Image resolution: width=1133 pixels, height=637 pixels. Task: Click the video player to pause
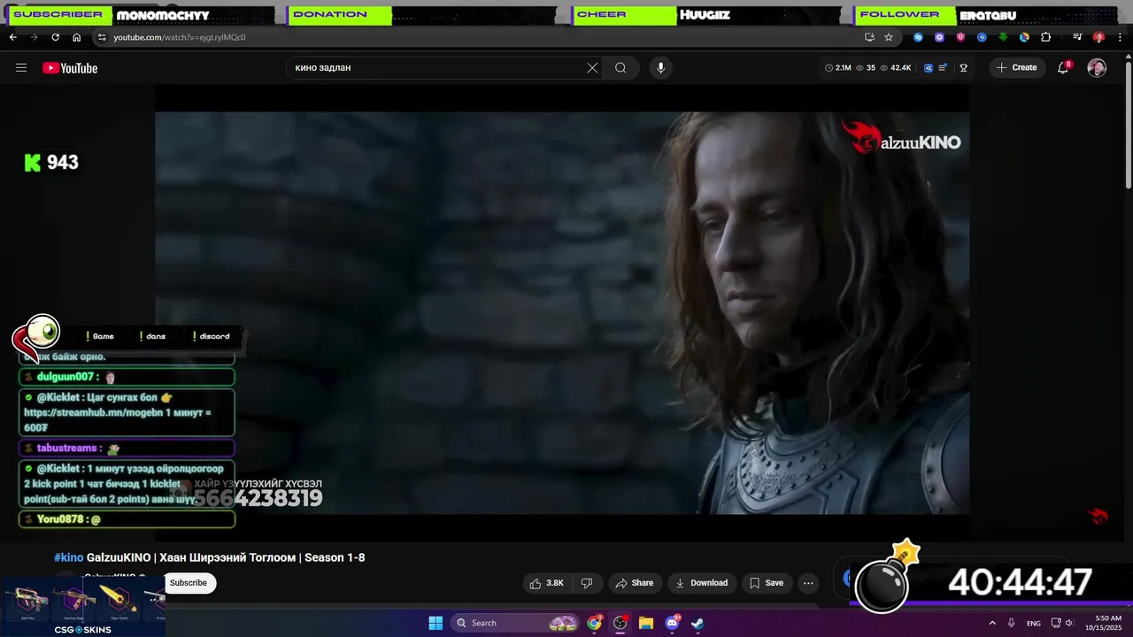[562, 312]
